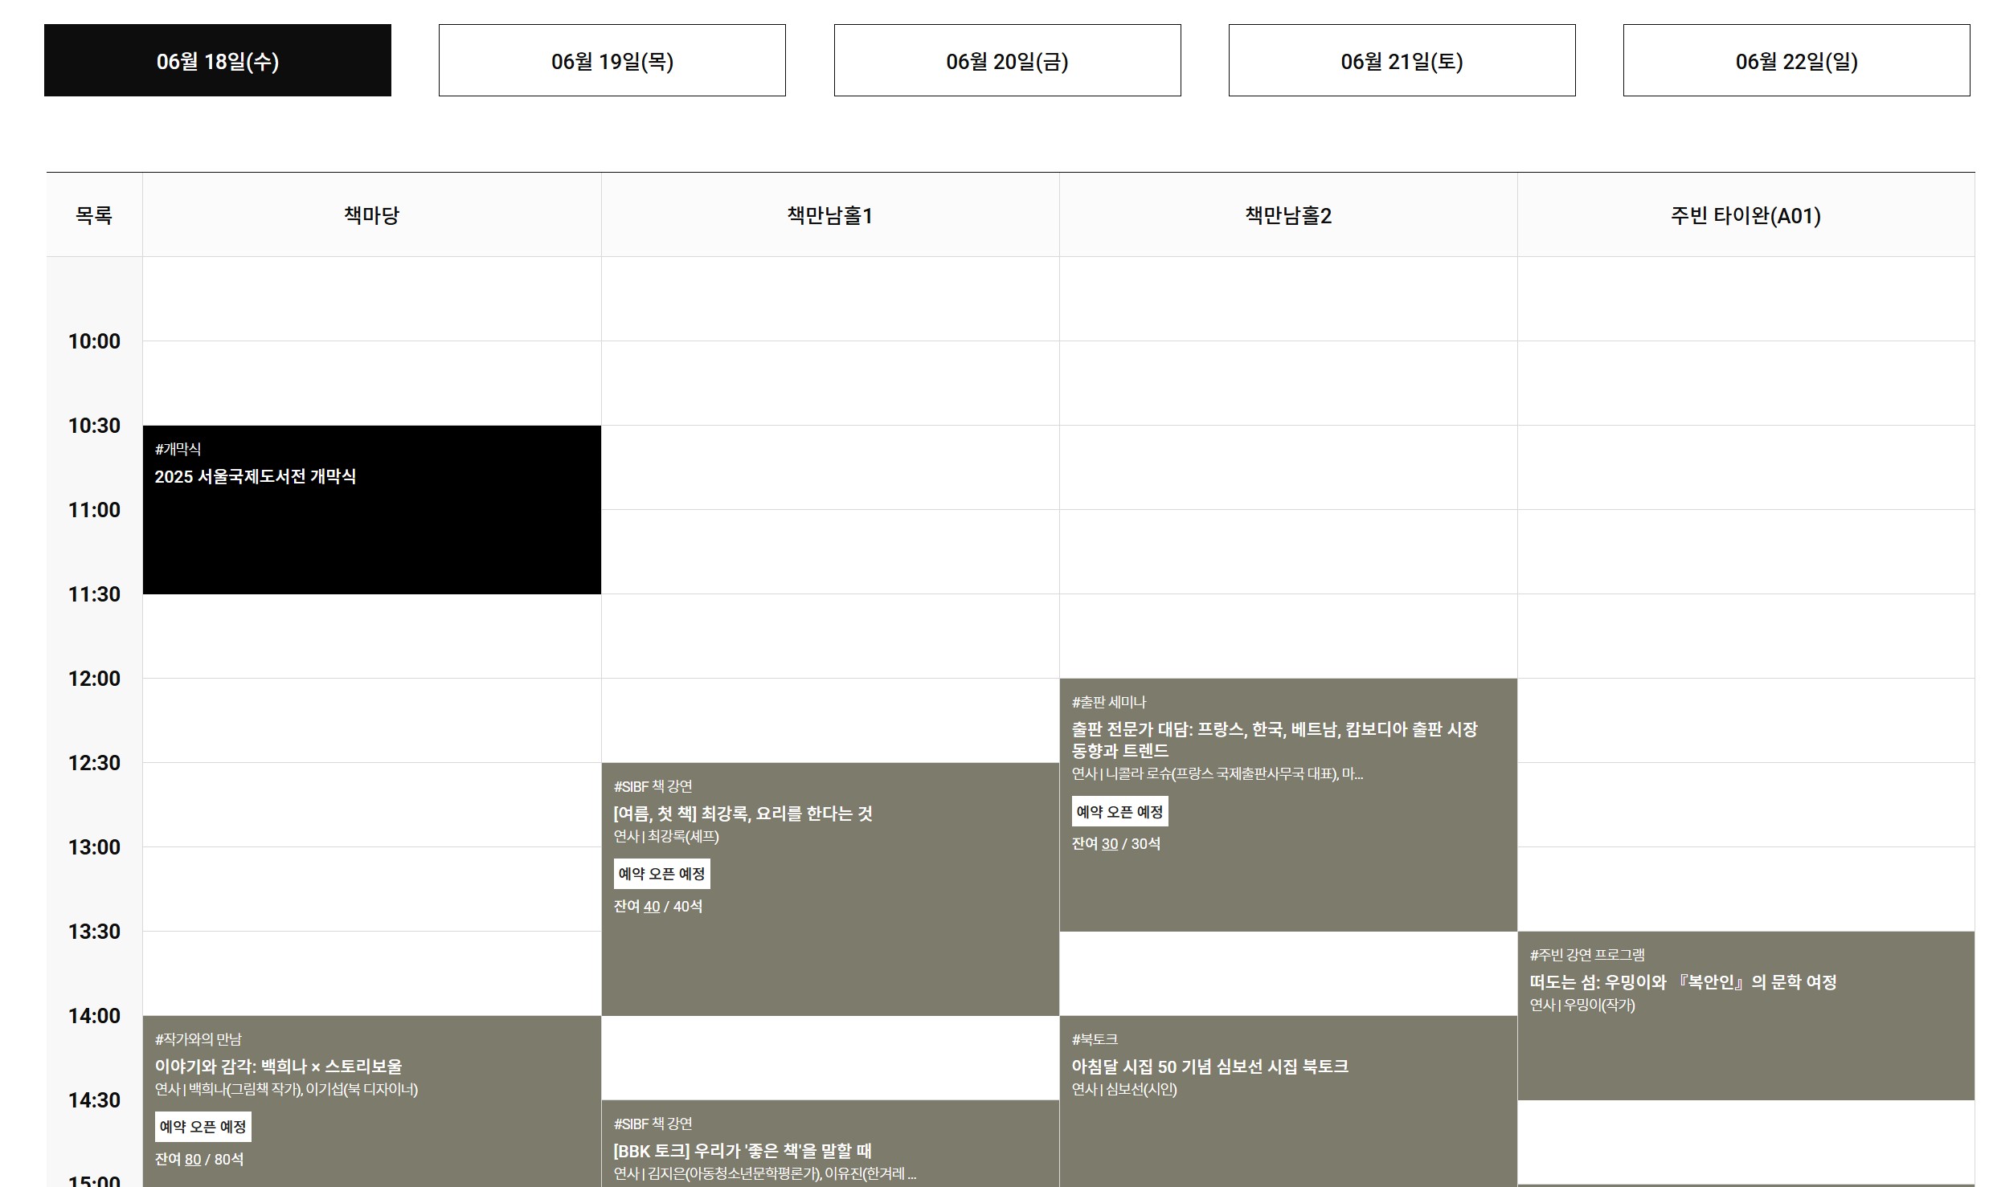Switch to 06월 19일(목) schedule
1989x1187 pixels.
point(612,61)
